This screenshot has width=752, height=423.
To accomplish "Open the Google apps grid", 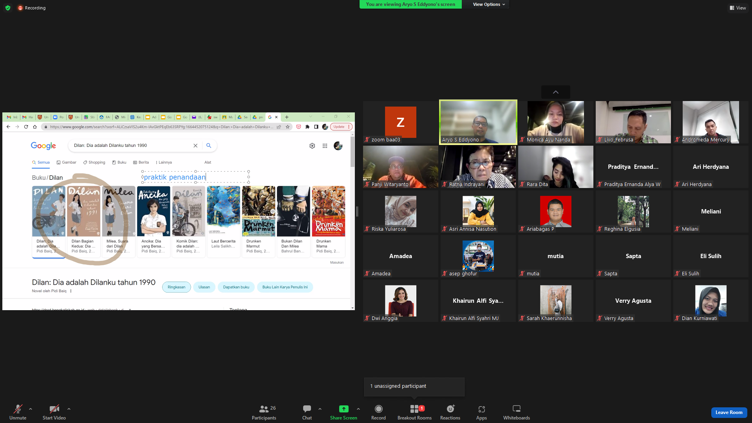I will (x=325, y=146).
